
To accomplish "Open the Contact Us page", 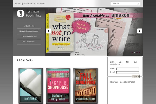I will (x=41, y=4).
